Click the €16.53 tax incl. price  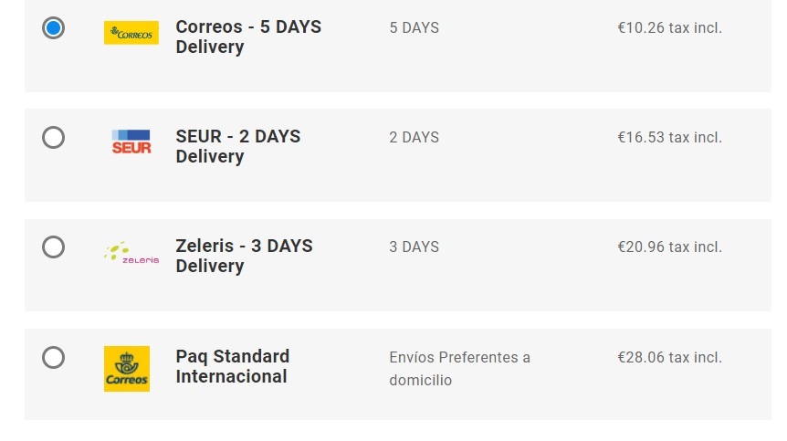pos(669,137)
